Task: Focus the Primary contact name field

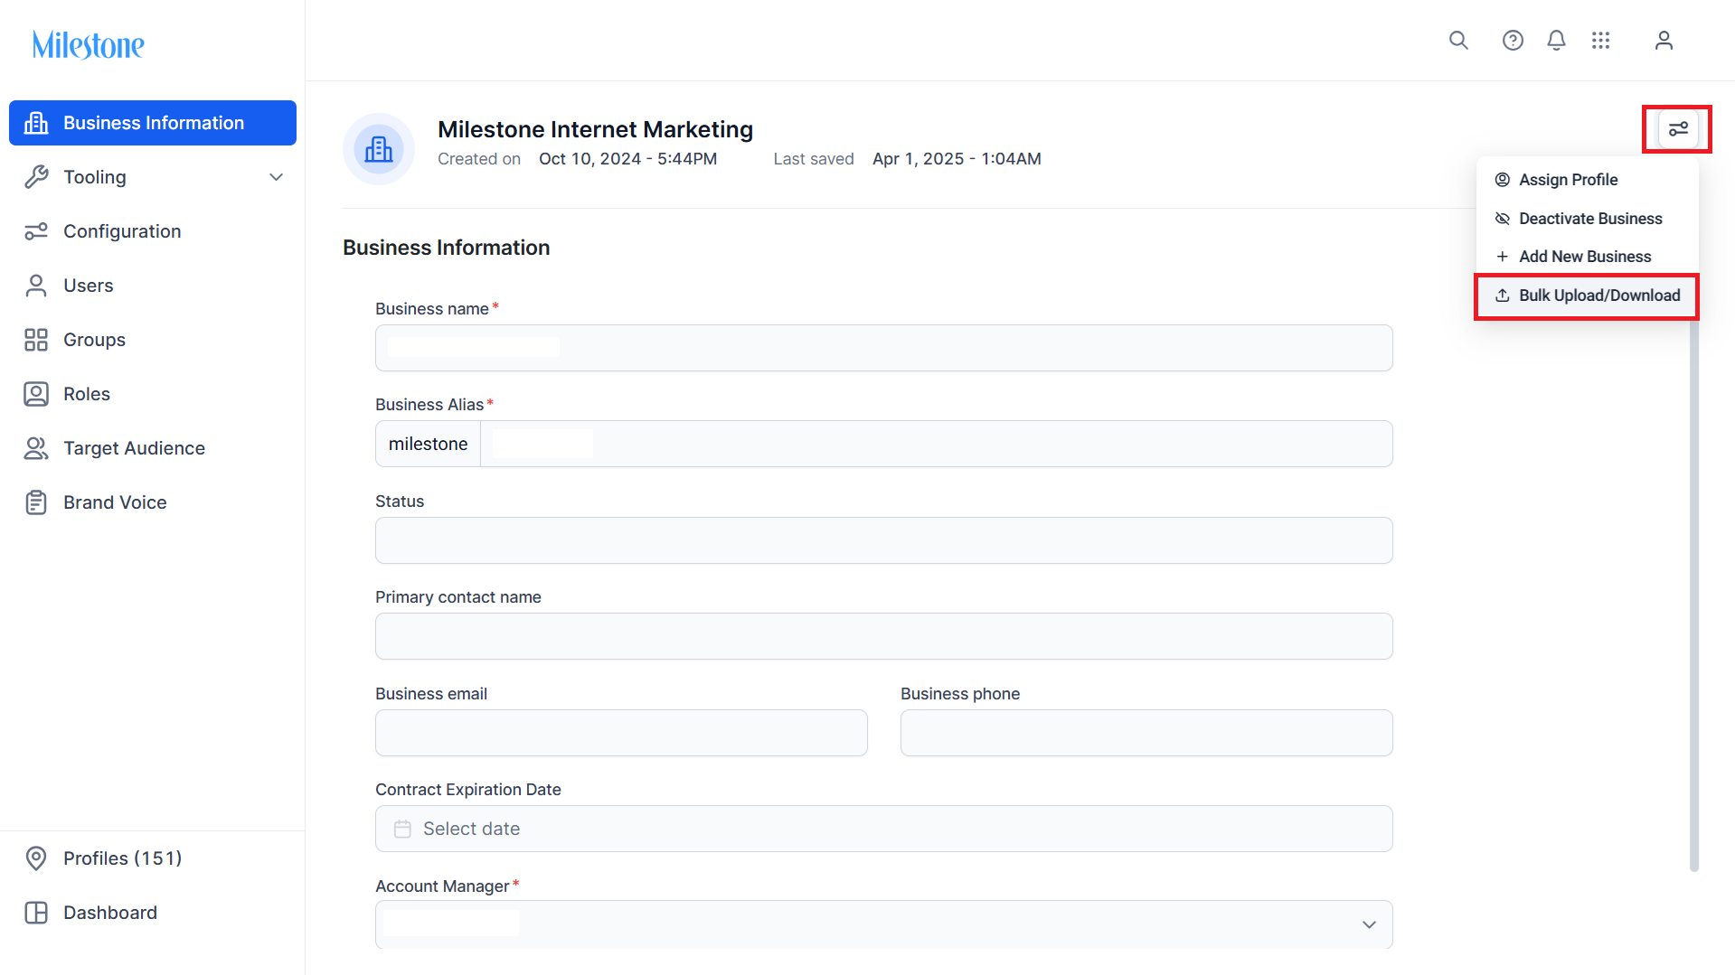Action: (884, 636)
